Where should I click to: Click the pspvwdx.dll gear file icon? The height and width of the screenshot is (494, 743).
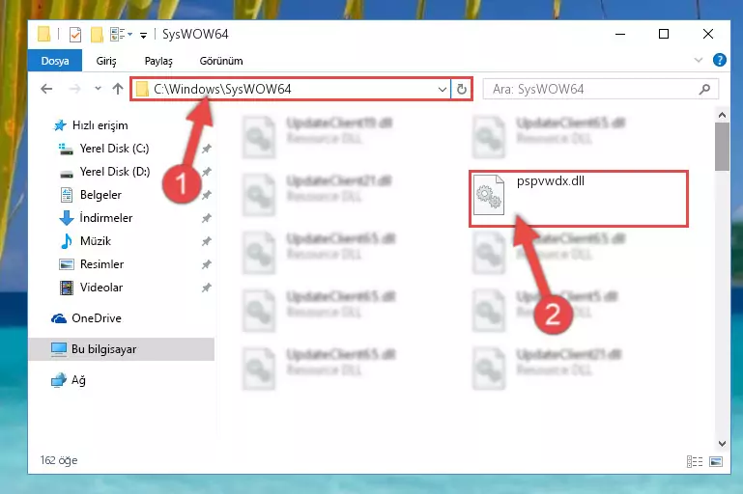[489, 195]
